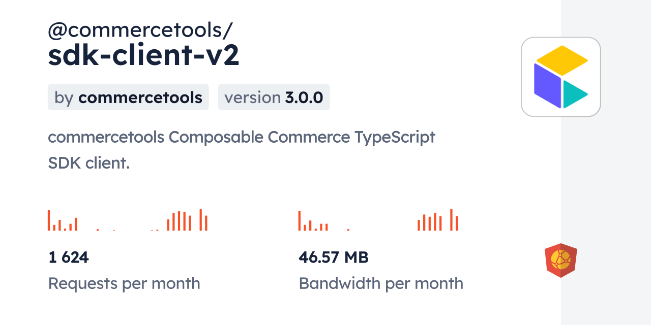Select the "Bandwidth per month" label
The width and height of the screenshot is (651, 325).
tap(381, 283)
